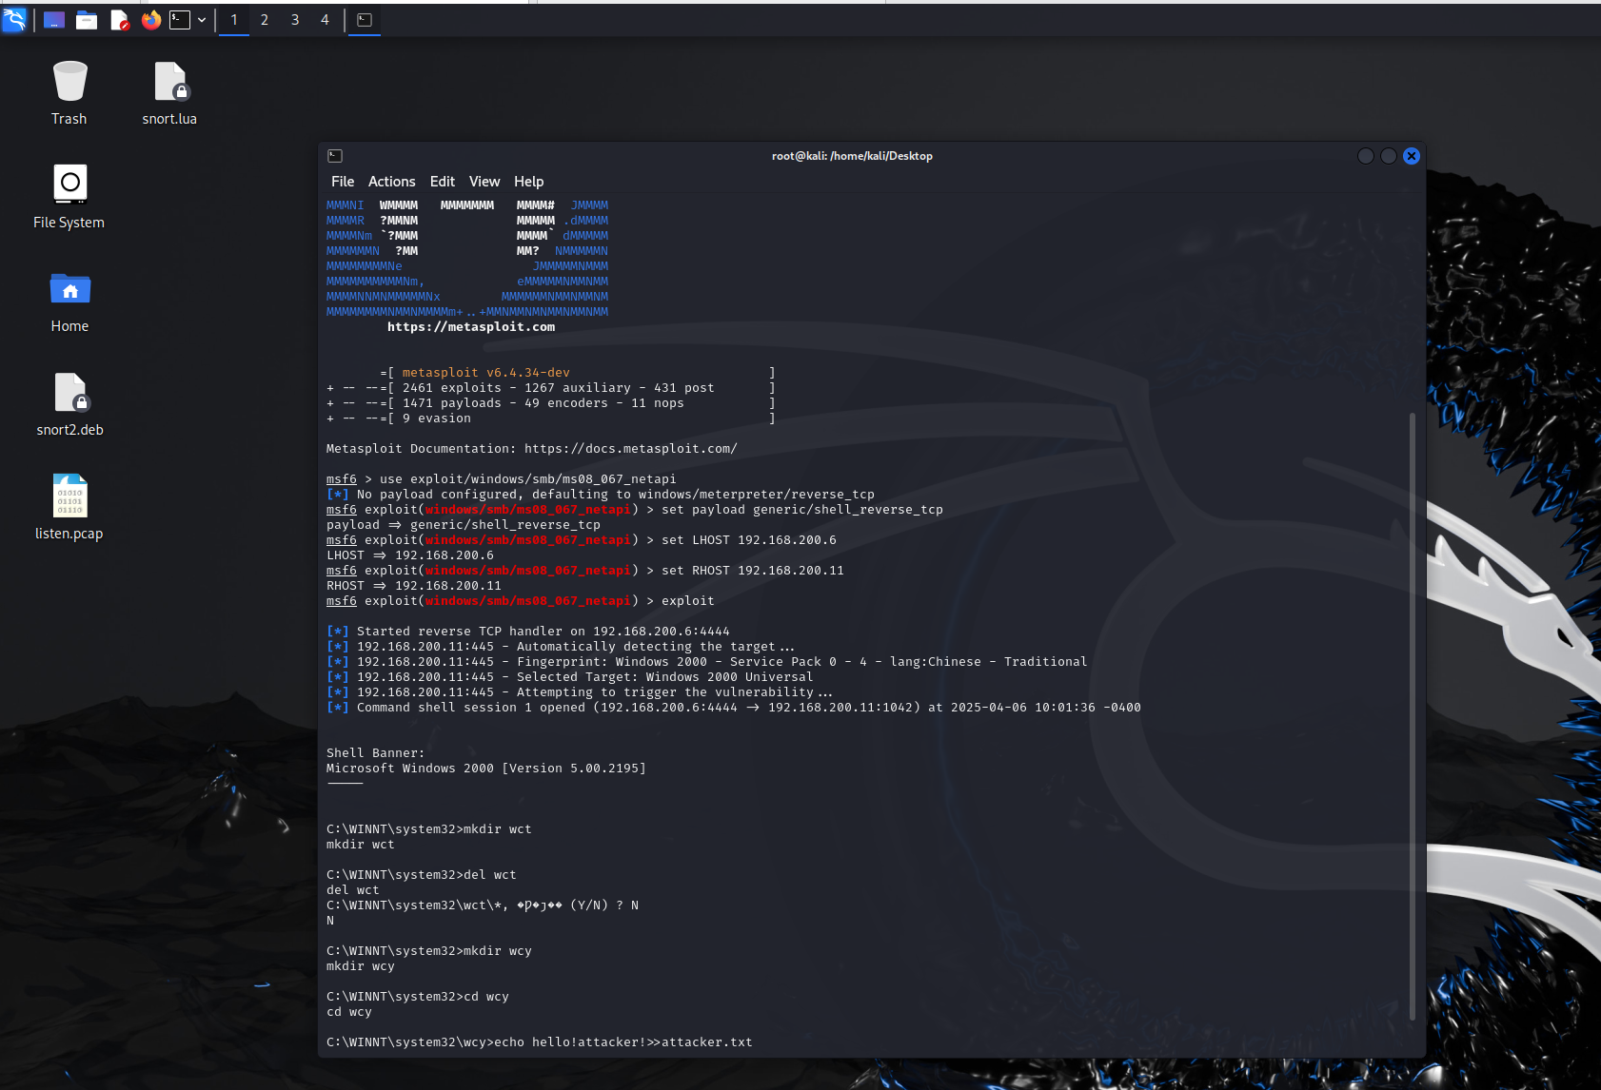
Task: Select the Home folder desktop icon
Action: coord(69,302)
